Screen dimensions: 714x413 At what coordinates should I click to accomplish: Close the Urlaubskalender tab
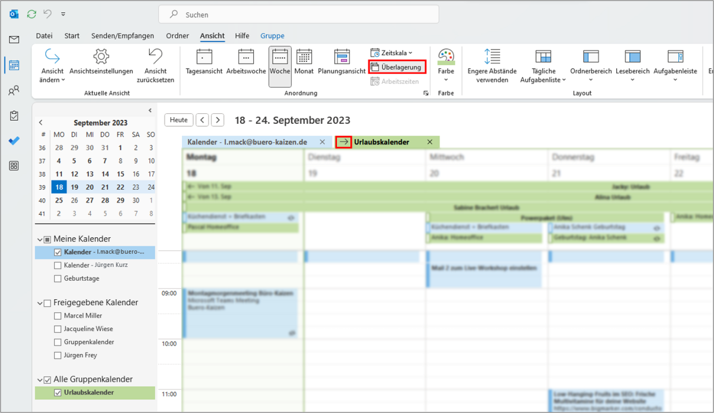click(430, 142)
